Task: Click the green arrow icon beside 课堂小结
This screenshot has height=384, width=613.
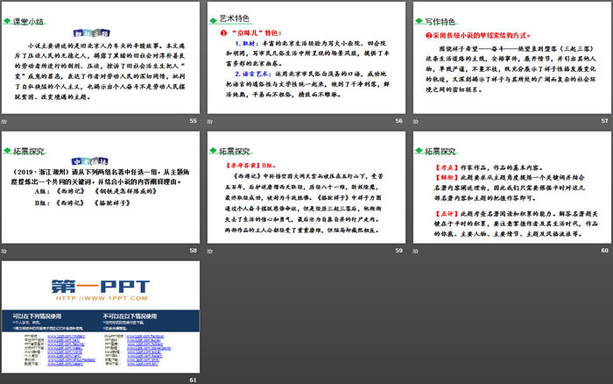Action: point(9,18)
